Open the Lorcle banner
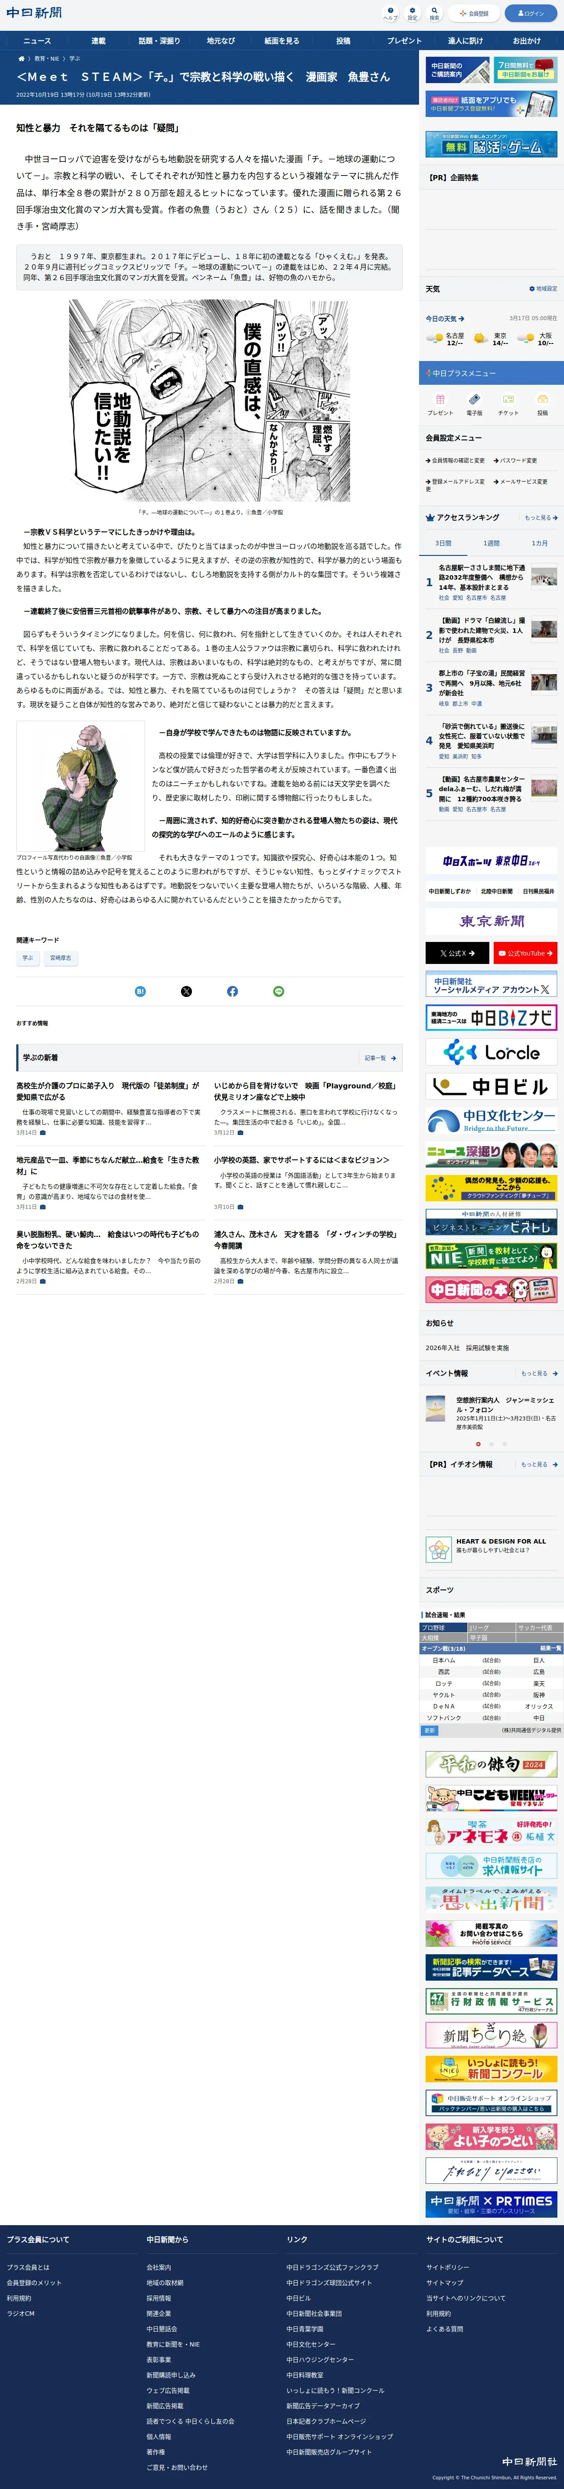564x2489 pixels. click(x=492, y=1052)
